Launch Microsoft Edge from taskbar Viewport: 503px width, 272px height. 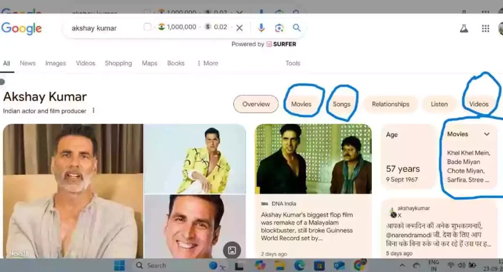click(x=299, y=266)
